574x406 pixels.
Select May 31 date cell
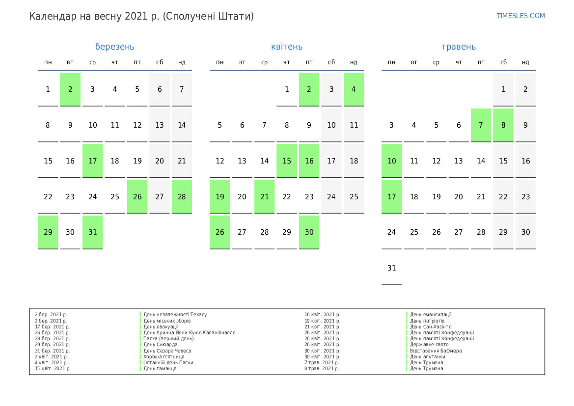tap(391, 268)
